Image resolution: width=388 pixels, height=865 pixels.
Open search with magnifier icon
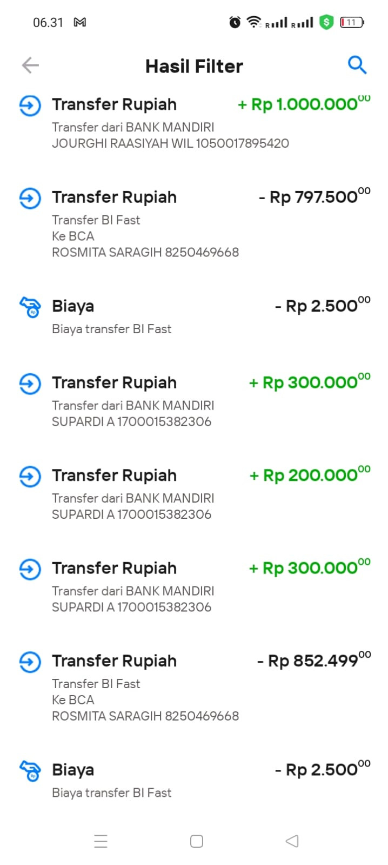click(357, 65)
